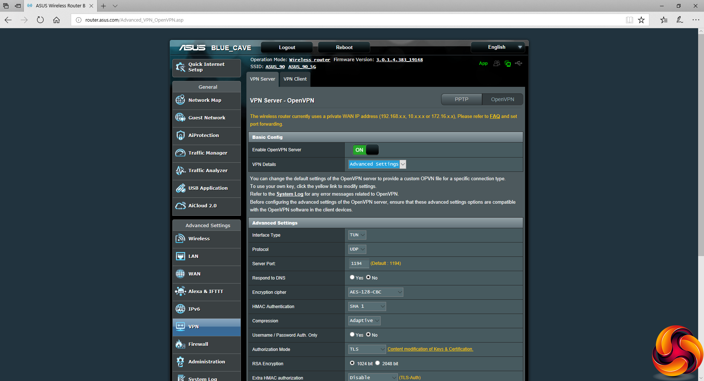The width and height of the screenshot is (704, 381).
Task: Click the USB status icon in header
Action: tap(518, 63)
